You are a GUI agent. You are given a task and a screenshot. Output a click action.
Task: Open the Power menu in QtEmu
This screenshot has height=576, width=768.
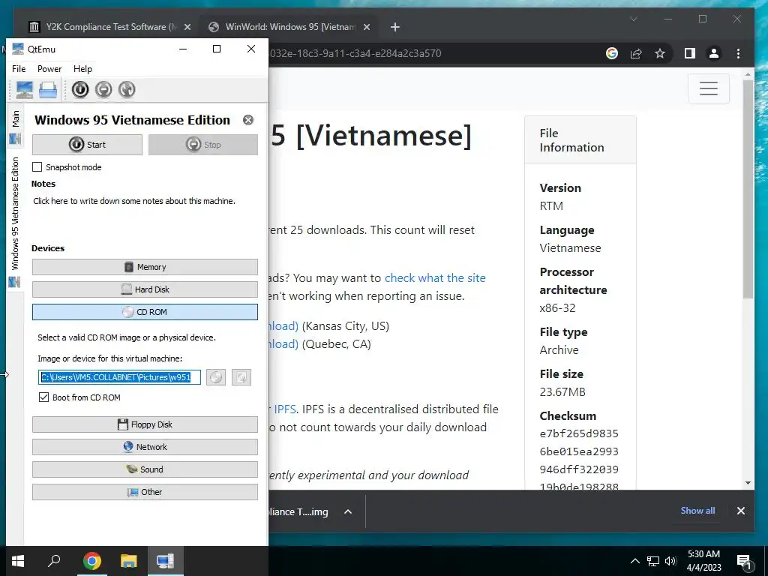[49, 68]
